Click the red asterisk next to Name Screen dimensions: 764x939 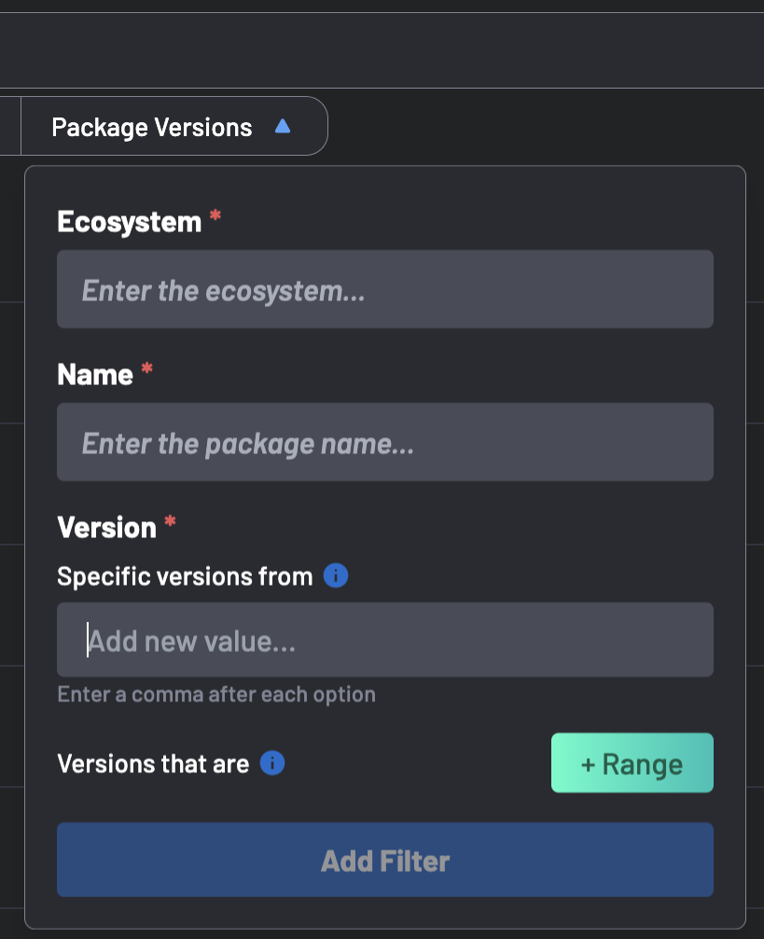click(x=146, y=371)
